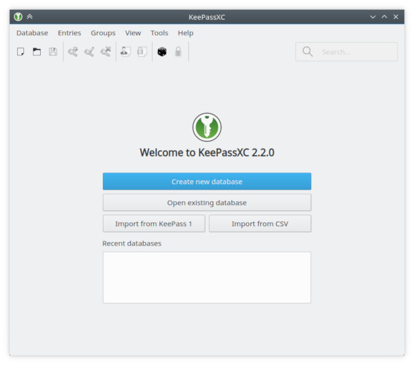Click the Add new entry key icon
The height and width of the screenshot is (365, 414).
[73, 52]
